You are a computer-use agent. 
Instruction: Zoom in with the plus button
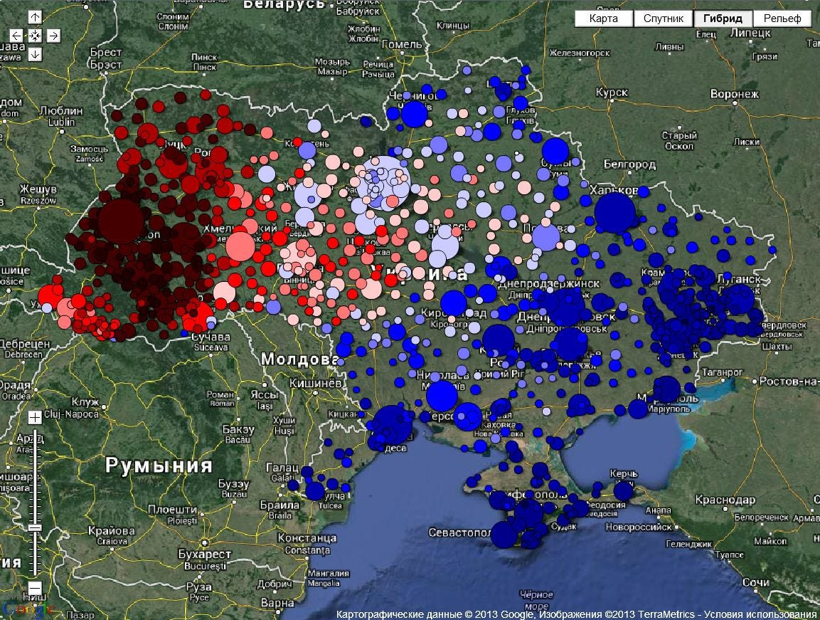(35, 418)
